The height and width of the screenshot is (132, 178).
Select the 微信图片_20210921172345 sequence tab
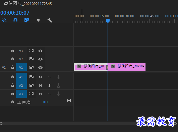pos(28,4)
